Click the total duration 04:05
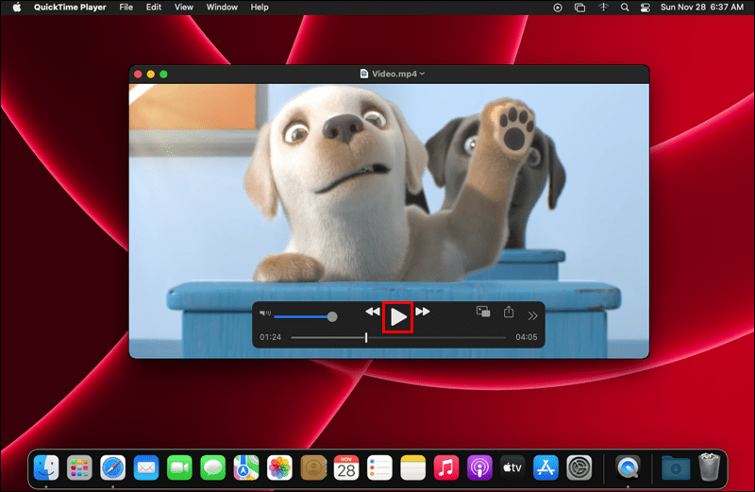Image resolution: width=755 pixels, height=492 pixels. pyautogui.click(x=527, y=337)
